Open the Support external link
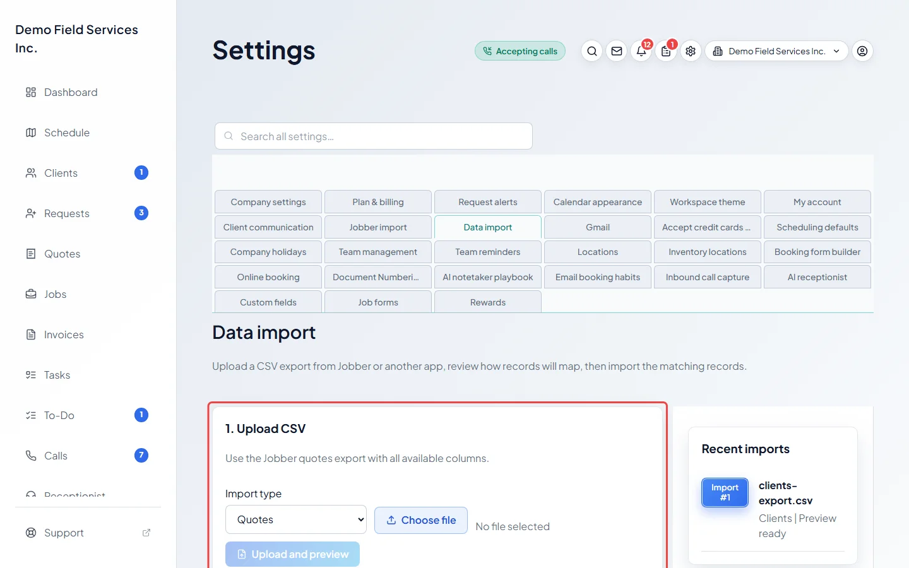This screenshot has height=568, width=909. tap(88, 533)
